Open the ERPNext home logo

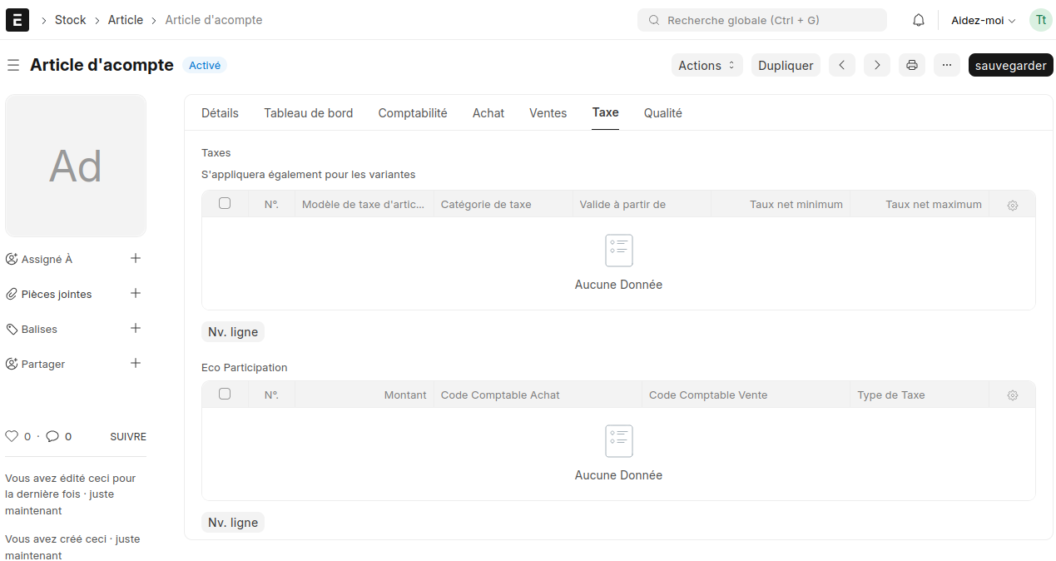(x=17, y=20)
